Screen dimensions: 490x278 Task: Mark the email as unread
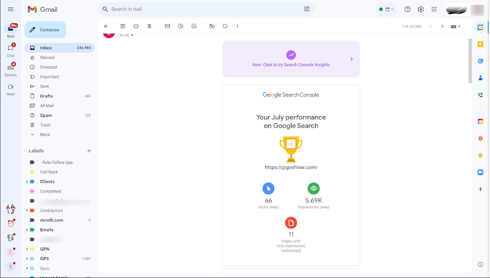(167, 26)
